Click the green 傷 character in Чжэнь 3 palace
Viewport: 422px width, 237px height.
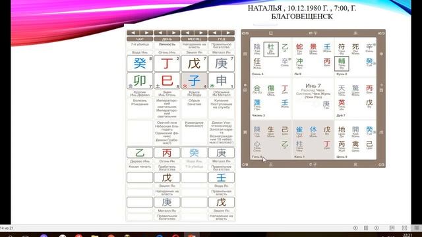[271, 88]
